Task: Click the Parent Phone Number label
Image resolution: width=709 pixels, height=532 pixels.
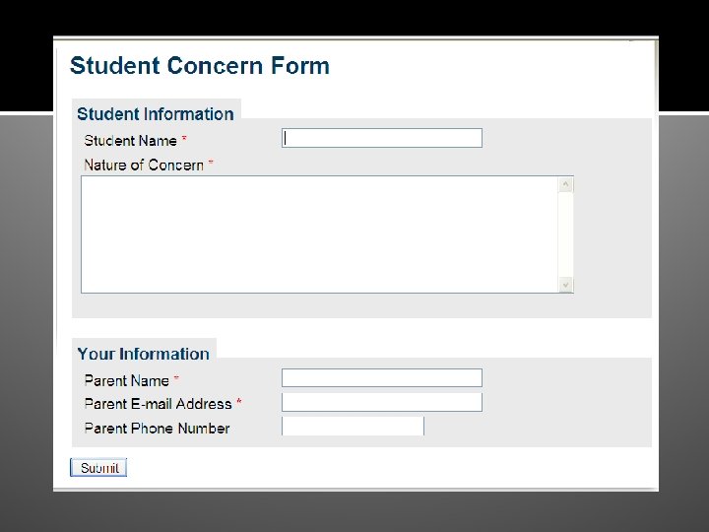Action: pos(157,429)
